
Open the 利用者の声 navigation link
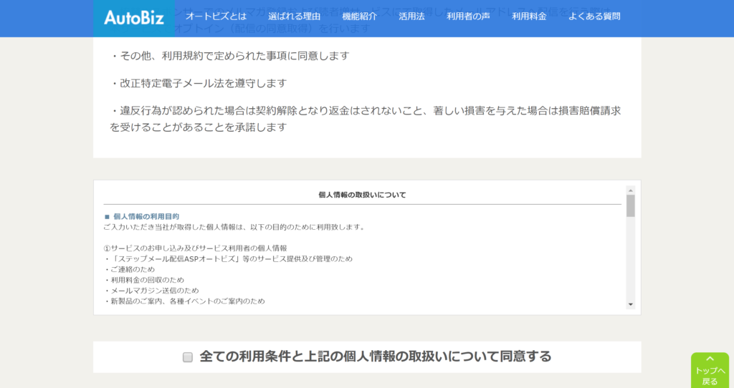point(468,16)
